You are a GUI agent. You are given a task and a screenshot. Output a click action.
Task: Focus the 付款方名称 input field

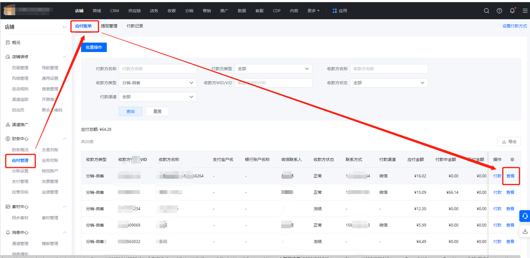pos(158,69)
